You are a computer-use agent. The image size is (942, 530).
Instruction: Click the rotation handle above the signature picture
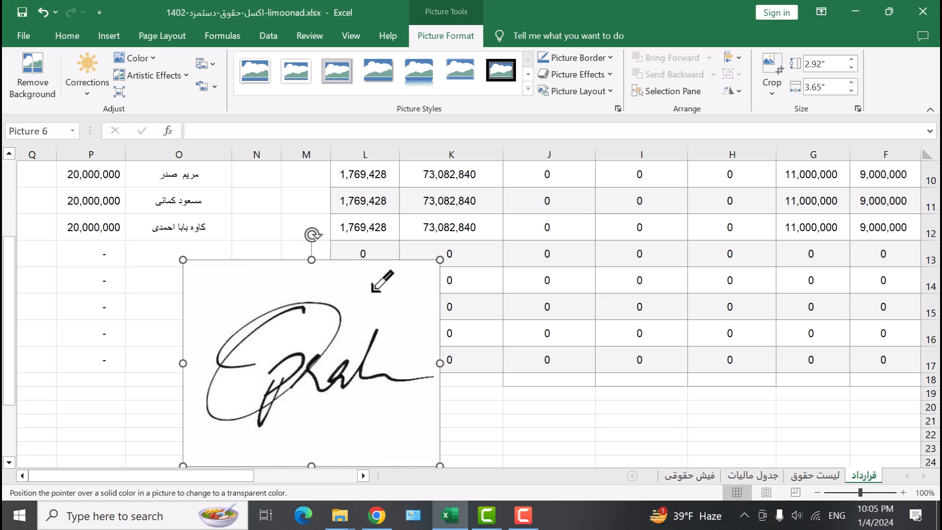coord(313,235)
